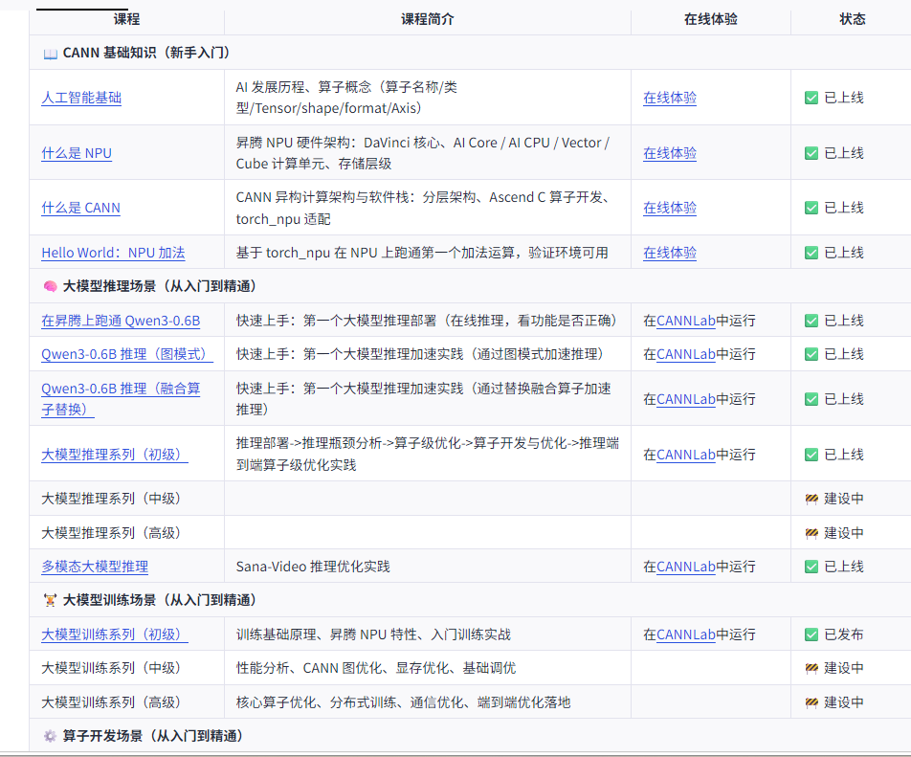Click AI 发展历程、算子概念 description
The height and width of the screenshot is (757, 911).
pyautogui.click(x=346, y=98)
